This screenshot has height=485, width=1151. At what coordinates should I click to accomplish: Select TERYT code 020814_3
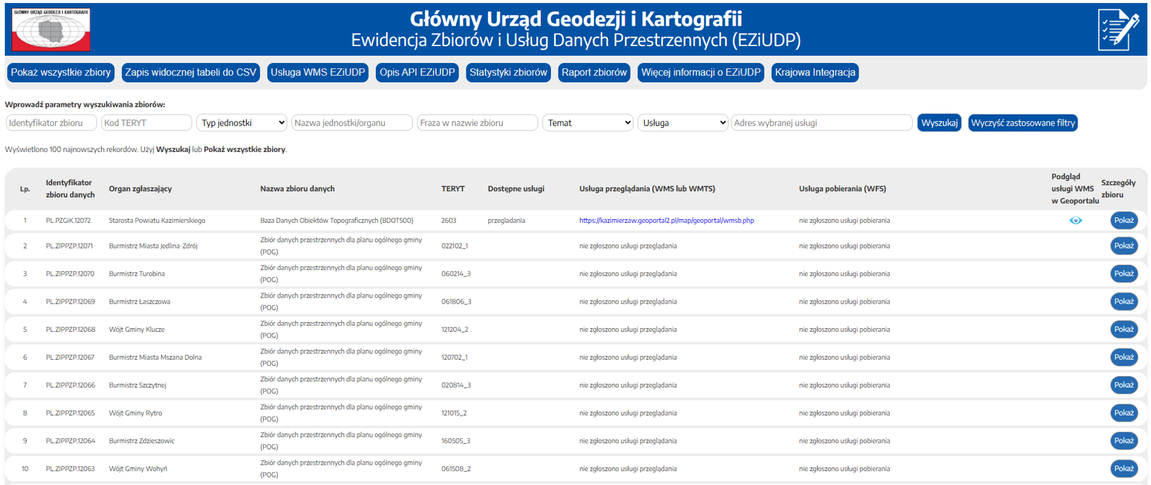tap(456, 385)
